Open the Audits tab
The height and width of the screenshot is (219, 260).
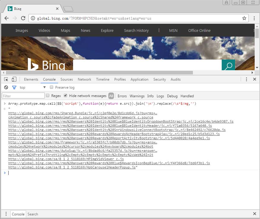click(x=175, y=79)
